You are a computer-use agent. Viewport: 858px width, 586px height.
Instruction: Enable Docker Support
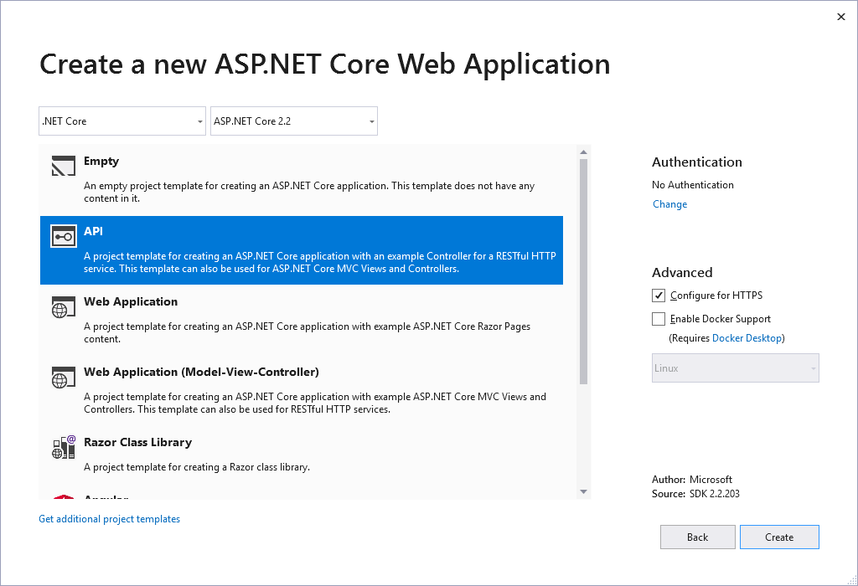659,318
